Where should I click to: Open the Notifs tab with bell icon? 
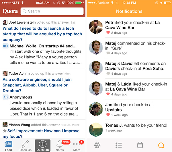(60, 146)
